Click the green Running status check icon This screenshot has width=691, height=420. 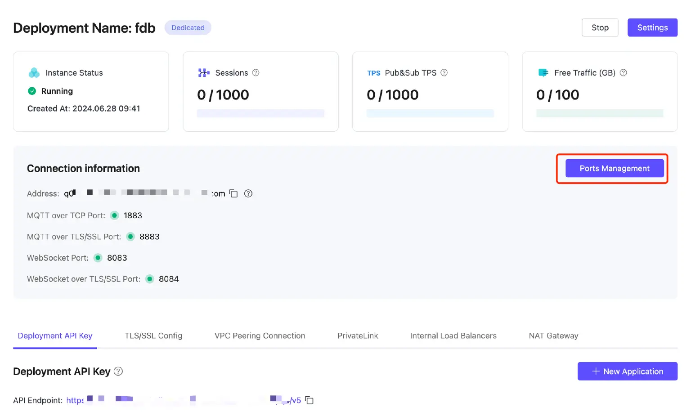32,91
